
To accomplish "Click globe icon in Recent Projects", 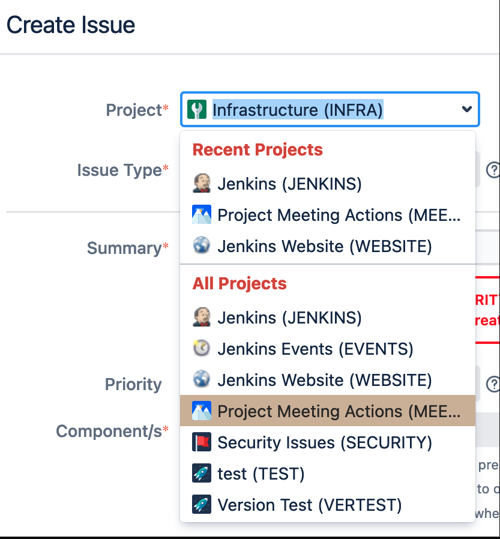I will [202, 245].
